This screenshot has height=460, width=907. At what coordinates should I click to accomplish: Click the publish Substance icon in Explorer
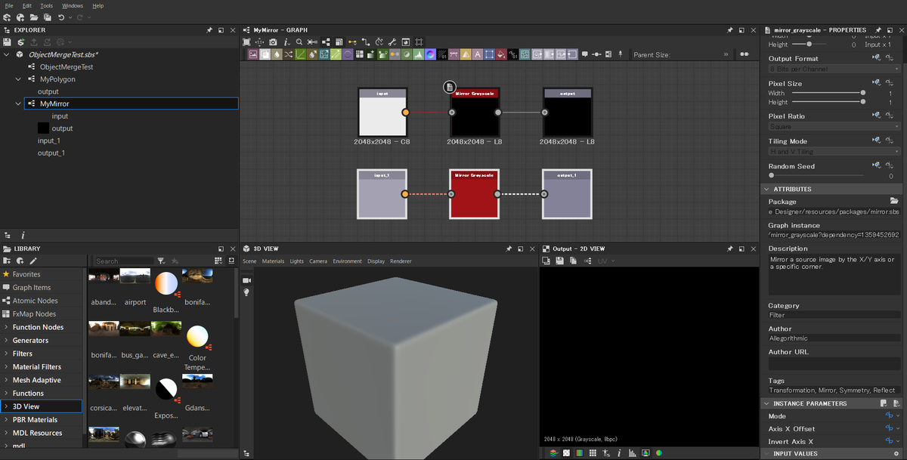(x=21, y=42)
